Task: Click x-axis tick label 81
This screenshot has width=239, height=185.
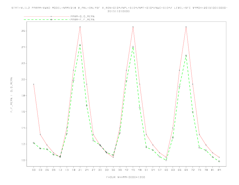Action: pos(213,170)
